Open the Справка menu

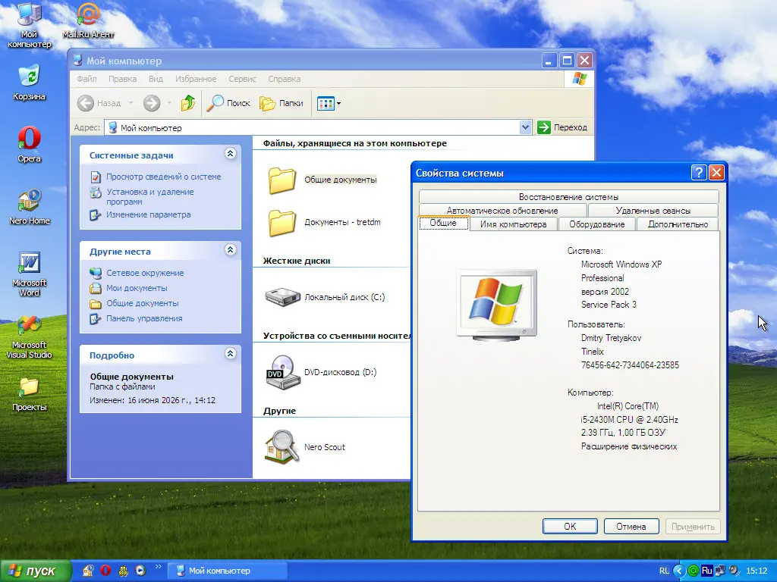284,79
